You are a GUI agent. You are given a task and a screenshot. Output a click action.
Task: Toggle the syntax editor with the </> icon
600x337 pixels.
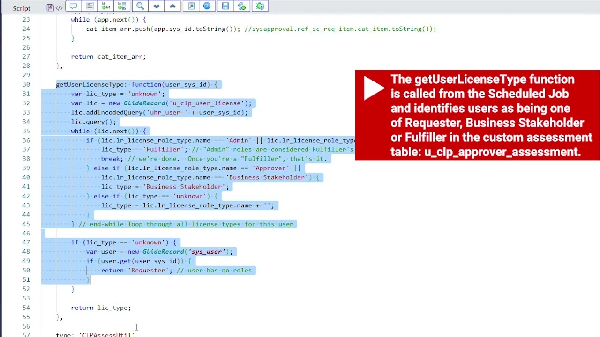[x=59, y=7]
